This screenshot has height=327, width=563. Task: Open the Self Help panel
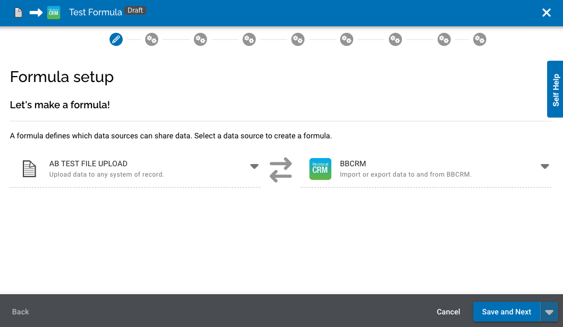pyautogui.click(x=555, y=89)
